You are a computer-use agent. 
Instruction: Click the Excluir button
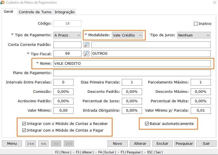162,143
